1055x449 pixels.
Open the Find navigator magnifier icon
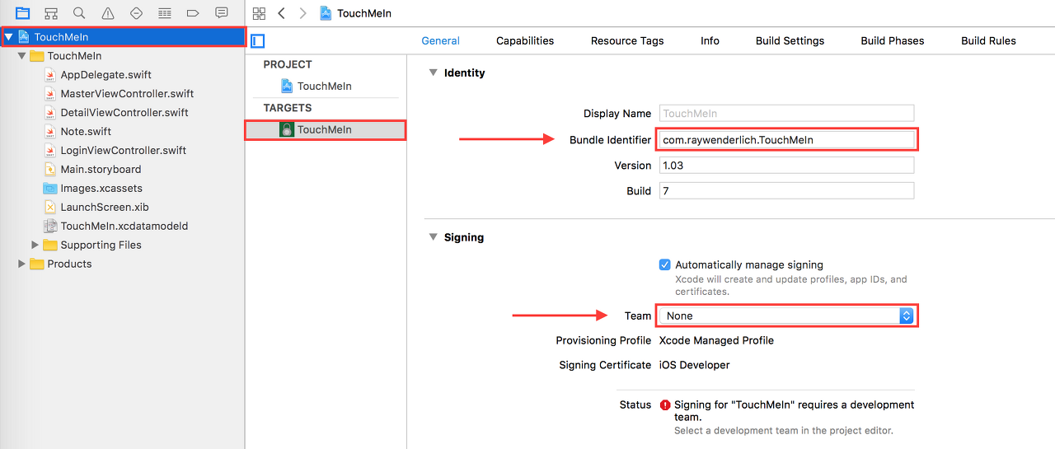[79, 13]
